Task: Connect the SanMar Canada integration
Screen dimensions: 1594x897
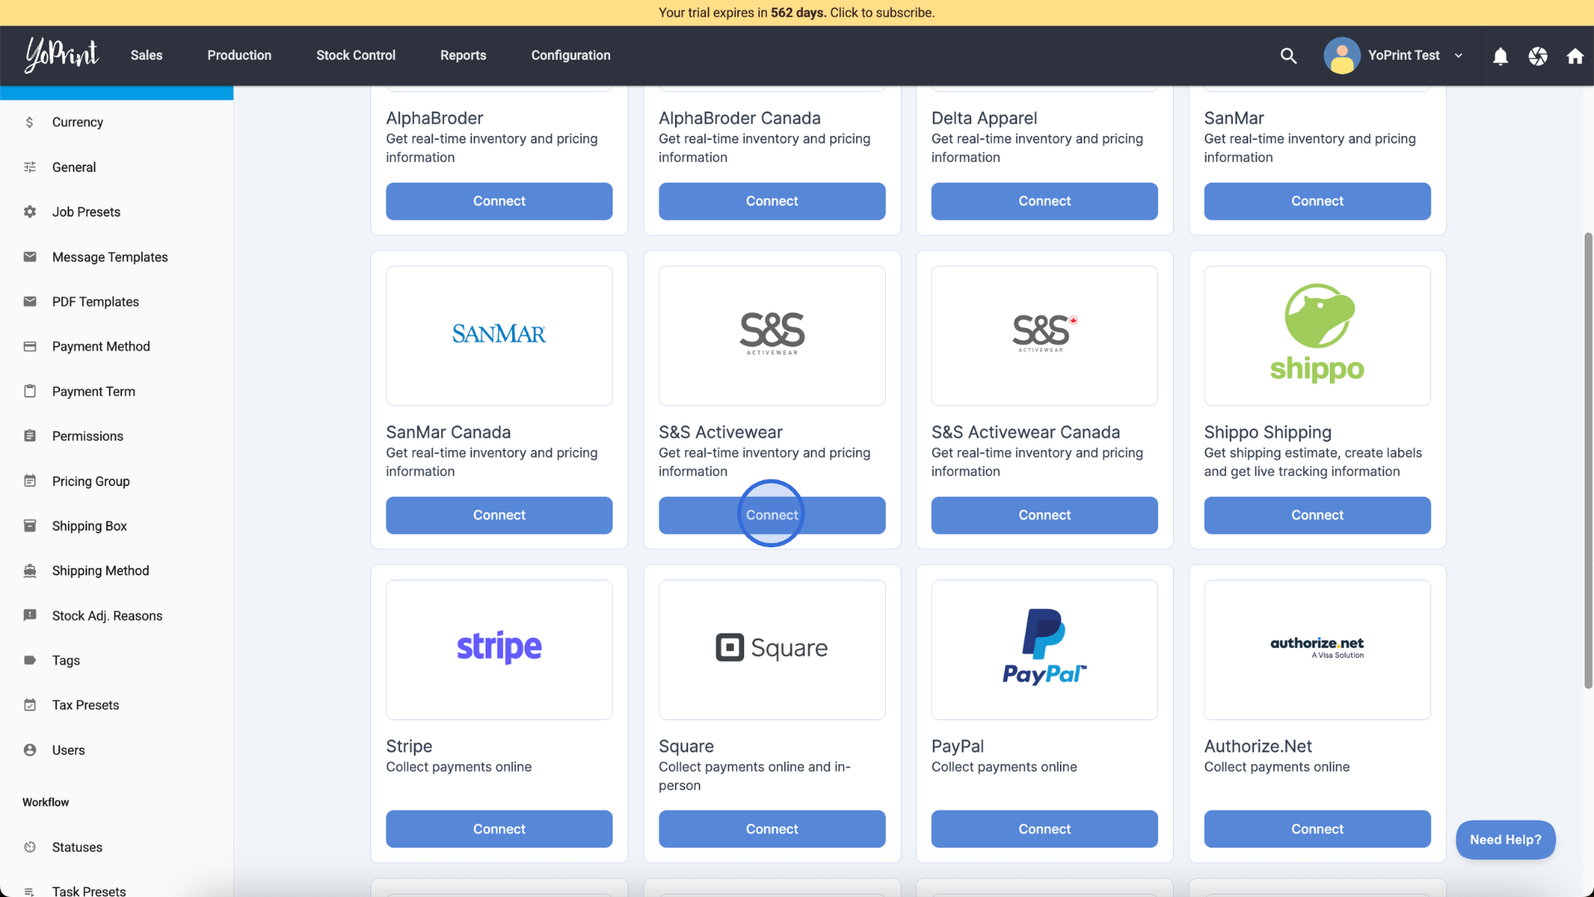Action: 499,515
